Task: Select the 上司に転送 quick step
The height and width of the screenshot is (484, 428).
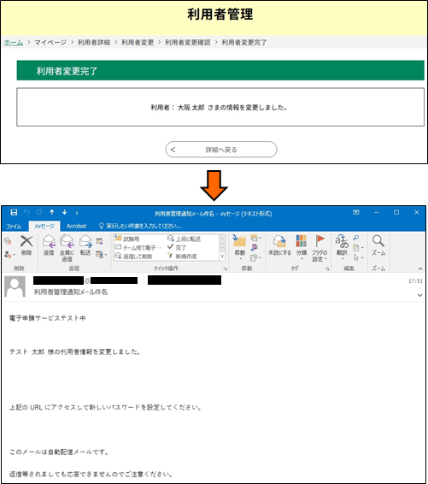Action: pos(184,239)
